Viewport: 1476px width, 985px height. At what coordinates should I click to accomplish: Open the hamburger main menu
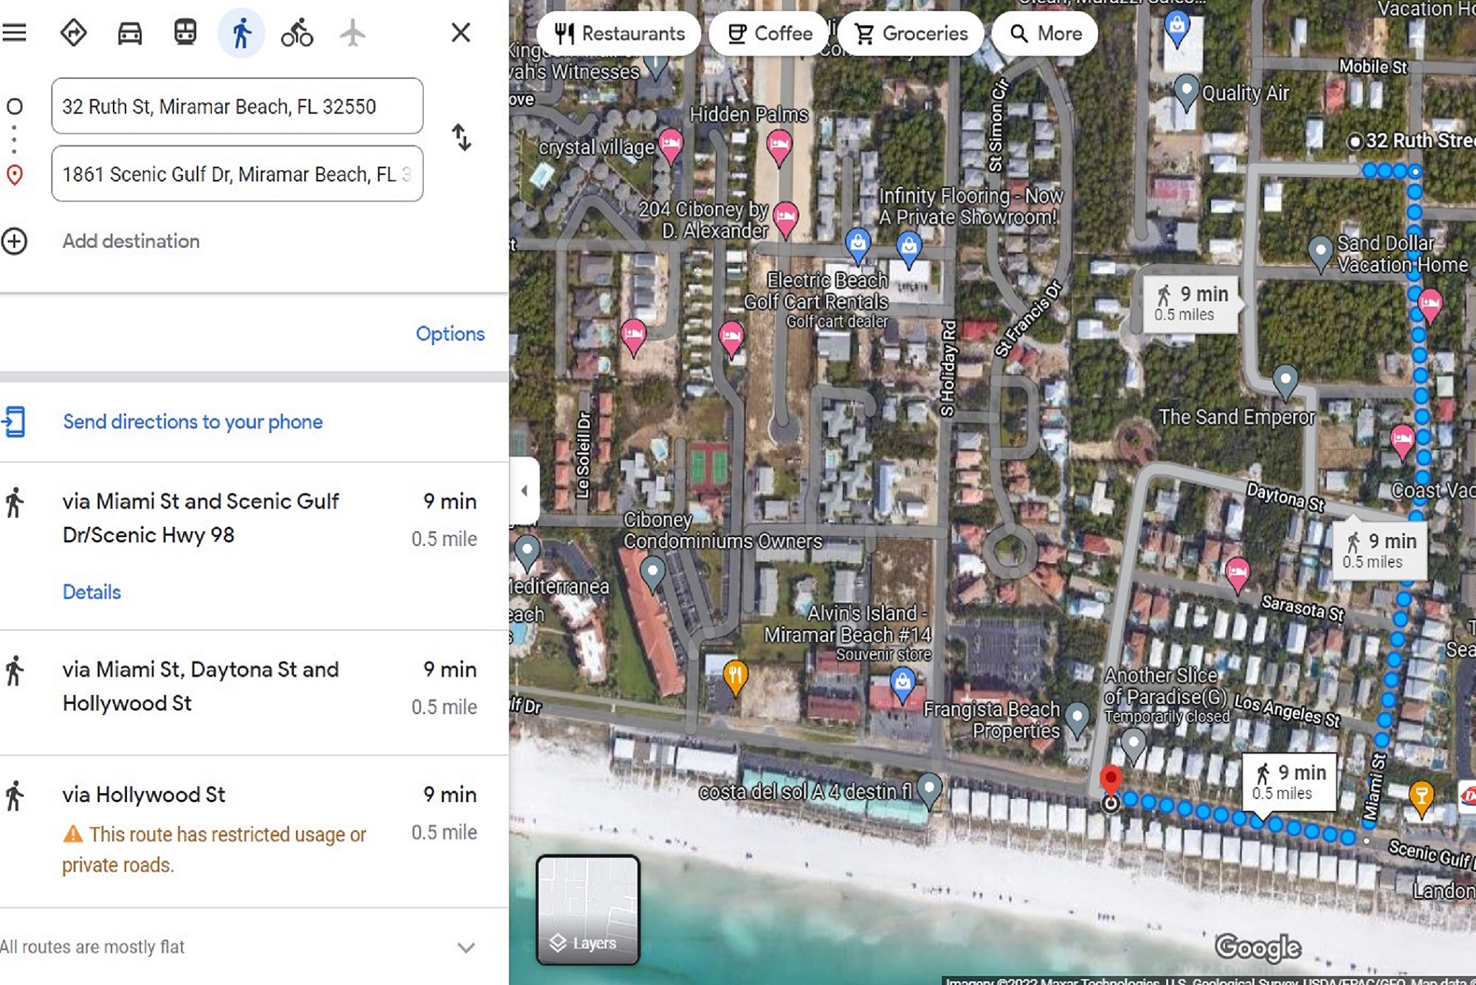coord(14,32)
